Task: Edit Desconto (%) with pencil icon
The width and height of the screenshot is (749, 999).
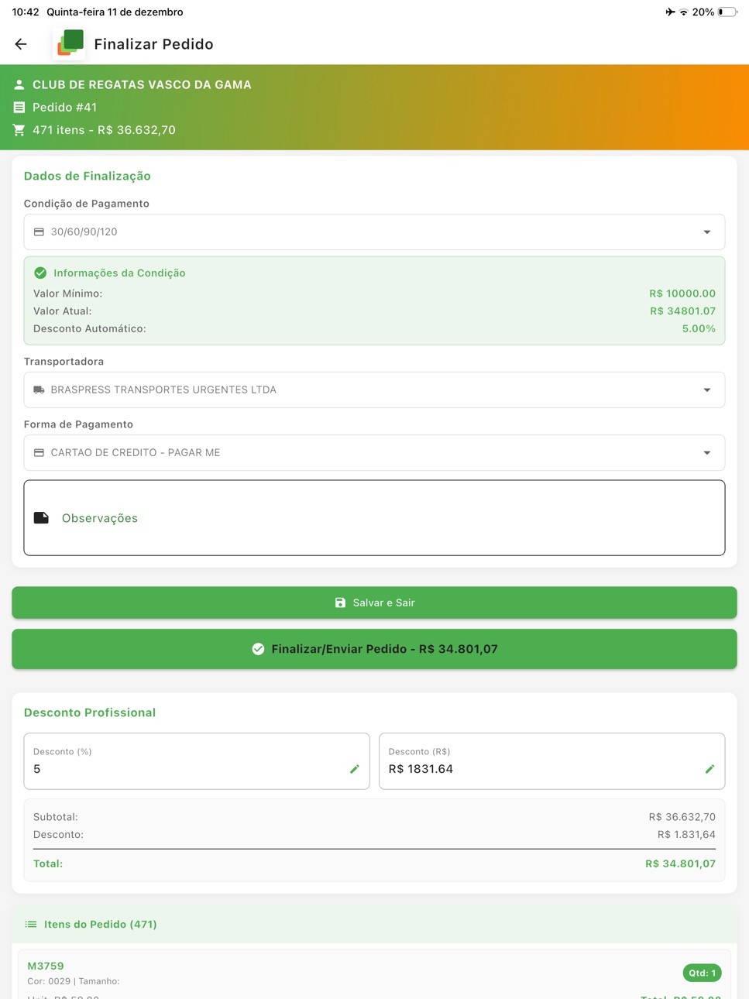Action: click(x=355, y=769)
